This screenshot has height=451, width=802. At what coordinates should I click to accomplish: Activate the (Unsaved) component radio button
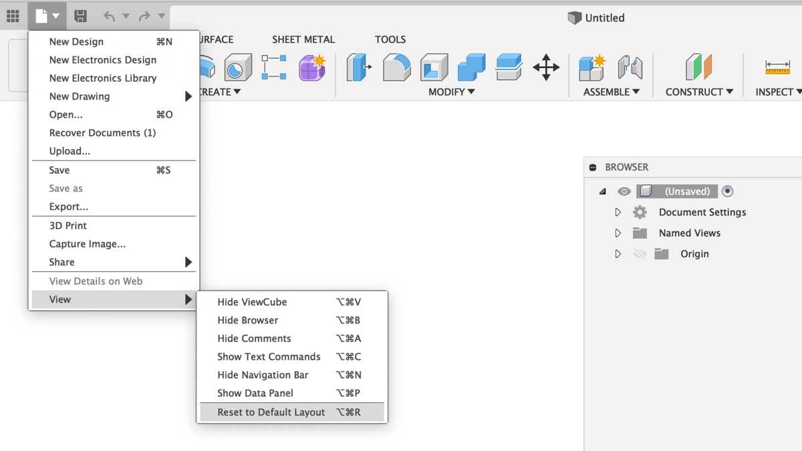click(x=728, y=192)
